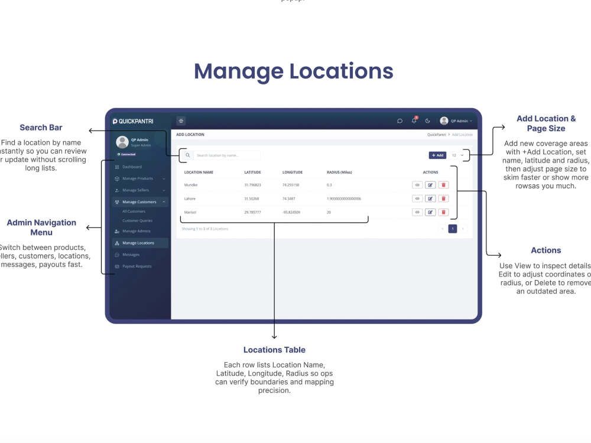This screenshot has width=591, height=443.
Task: Collapse the Manage Customers chevron
Action: point(164,202)
